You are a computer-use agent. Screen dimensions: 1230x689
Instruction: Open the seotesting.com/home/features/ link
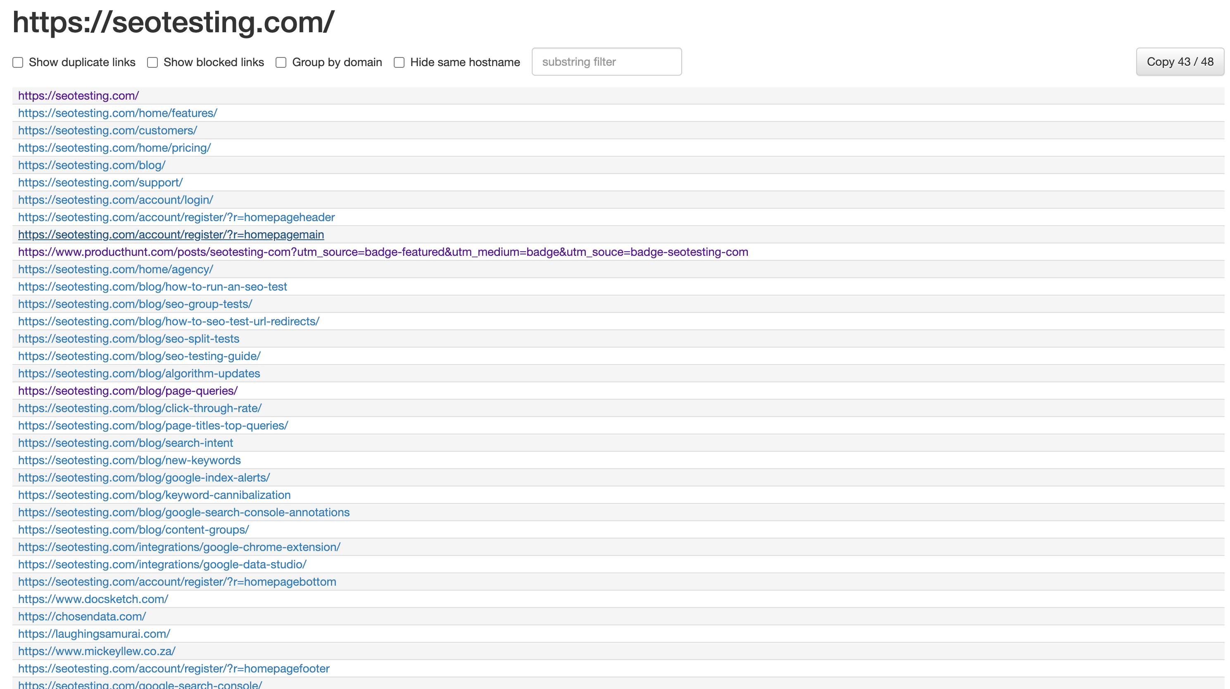point(117,113)
